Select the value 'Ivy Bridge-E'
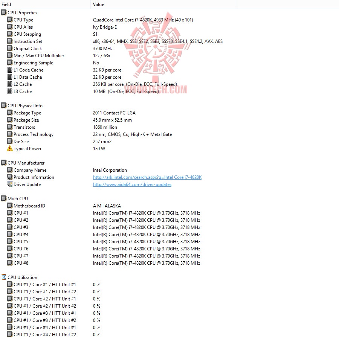Viewport: 339px width, 343px height. [x=105, y=27]
